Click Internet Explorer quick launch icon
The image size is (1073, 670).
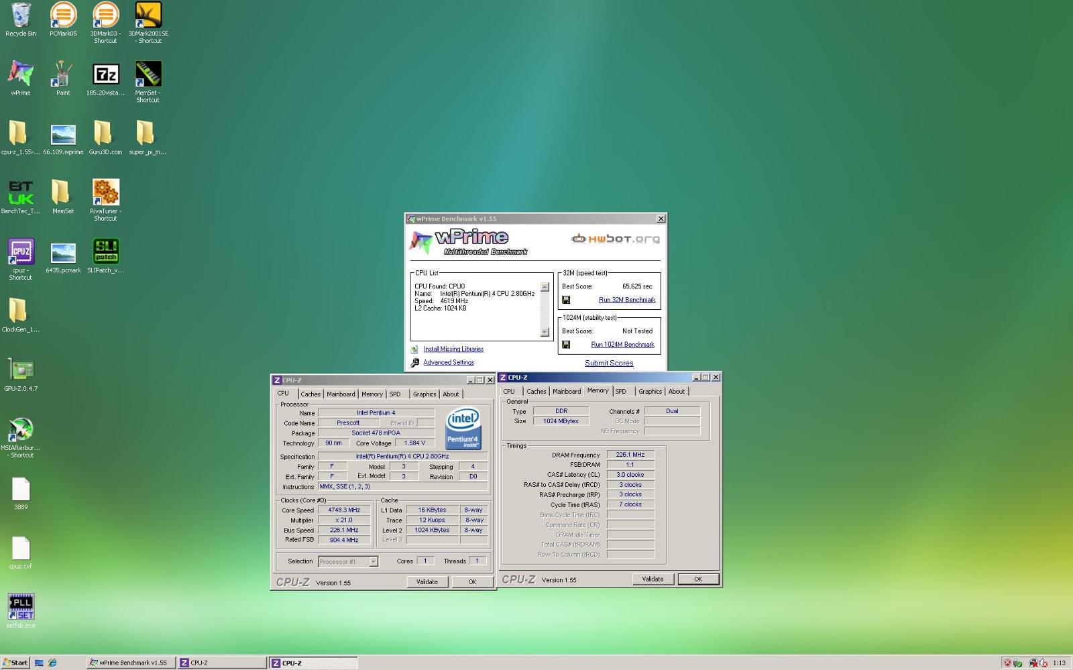[x=52, y=663]
